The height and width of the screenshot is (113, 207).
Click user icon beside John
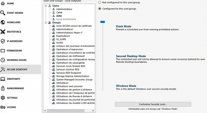[54, 16]
